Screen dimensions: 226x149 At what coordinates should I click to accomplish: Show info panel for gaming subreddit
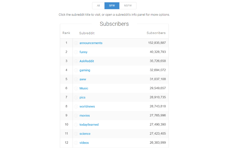[76, 70]
